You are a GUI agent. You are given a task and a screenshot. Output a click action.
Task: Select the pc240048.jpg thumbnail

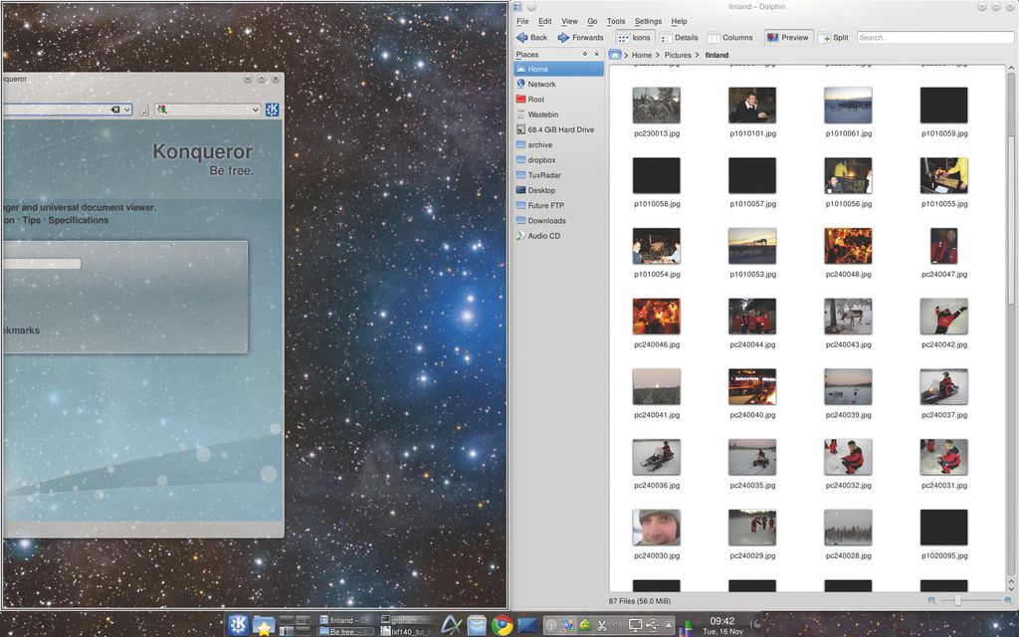tap(848, 247)
